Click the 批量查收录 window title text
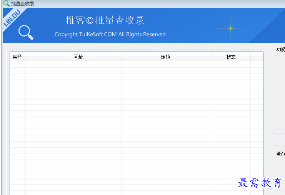 (23, 3)
